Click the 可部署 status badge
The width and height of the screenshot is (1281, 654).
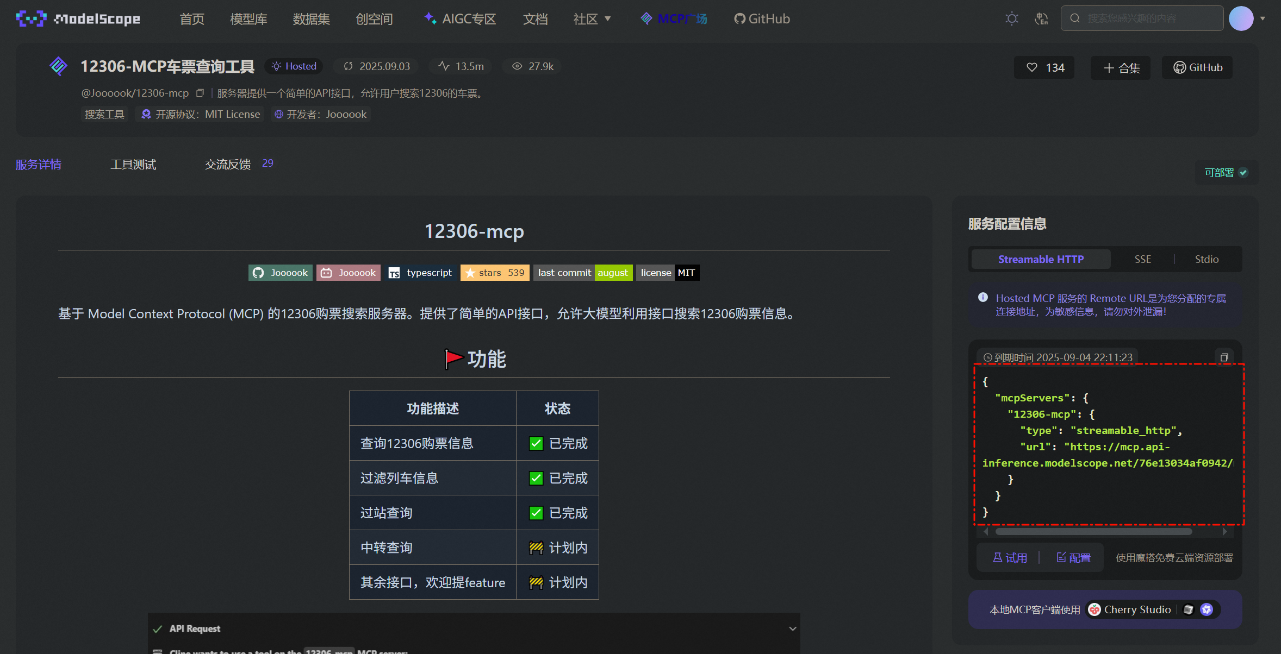point(1226,173)
